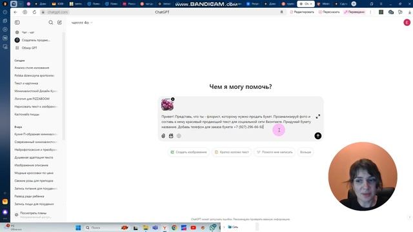Open WhatsApp icon on taskbar
Screen dimensions: 413x232
pos(213,227)
